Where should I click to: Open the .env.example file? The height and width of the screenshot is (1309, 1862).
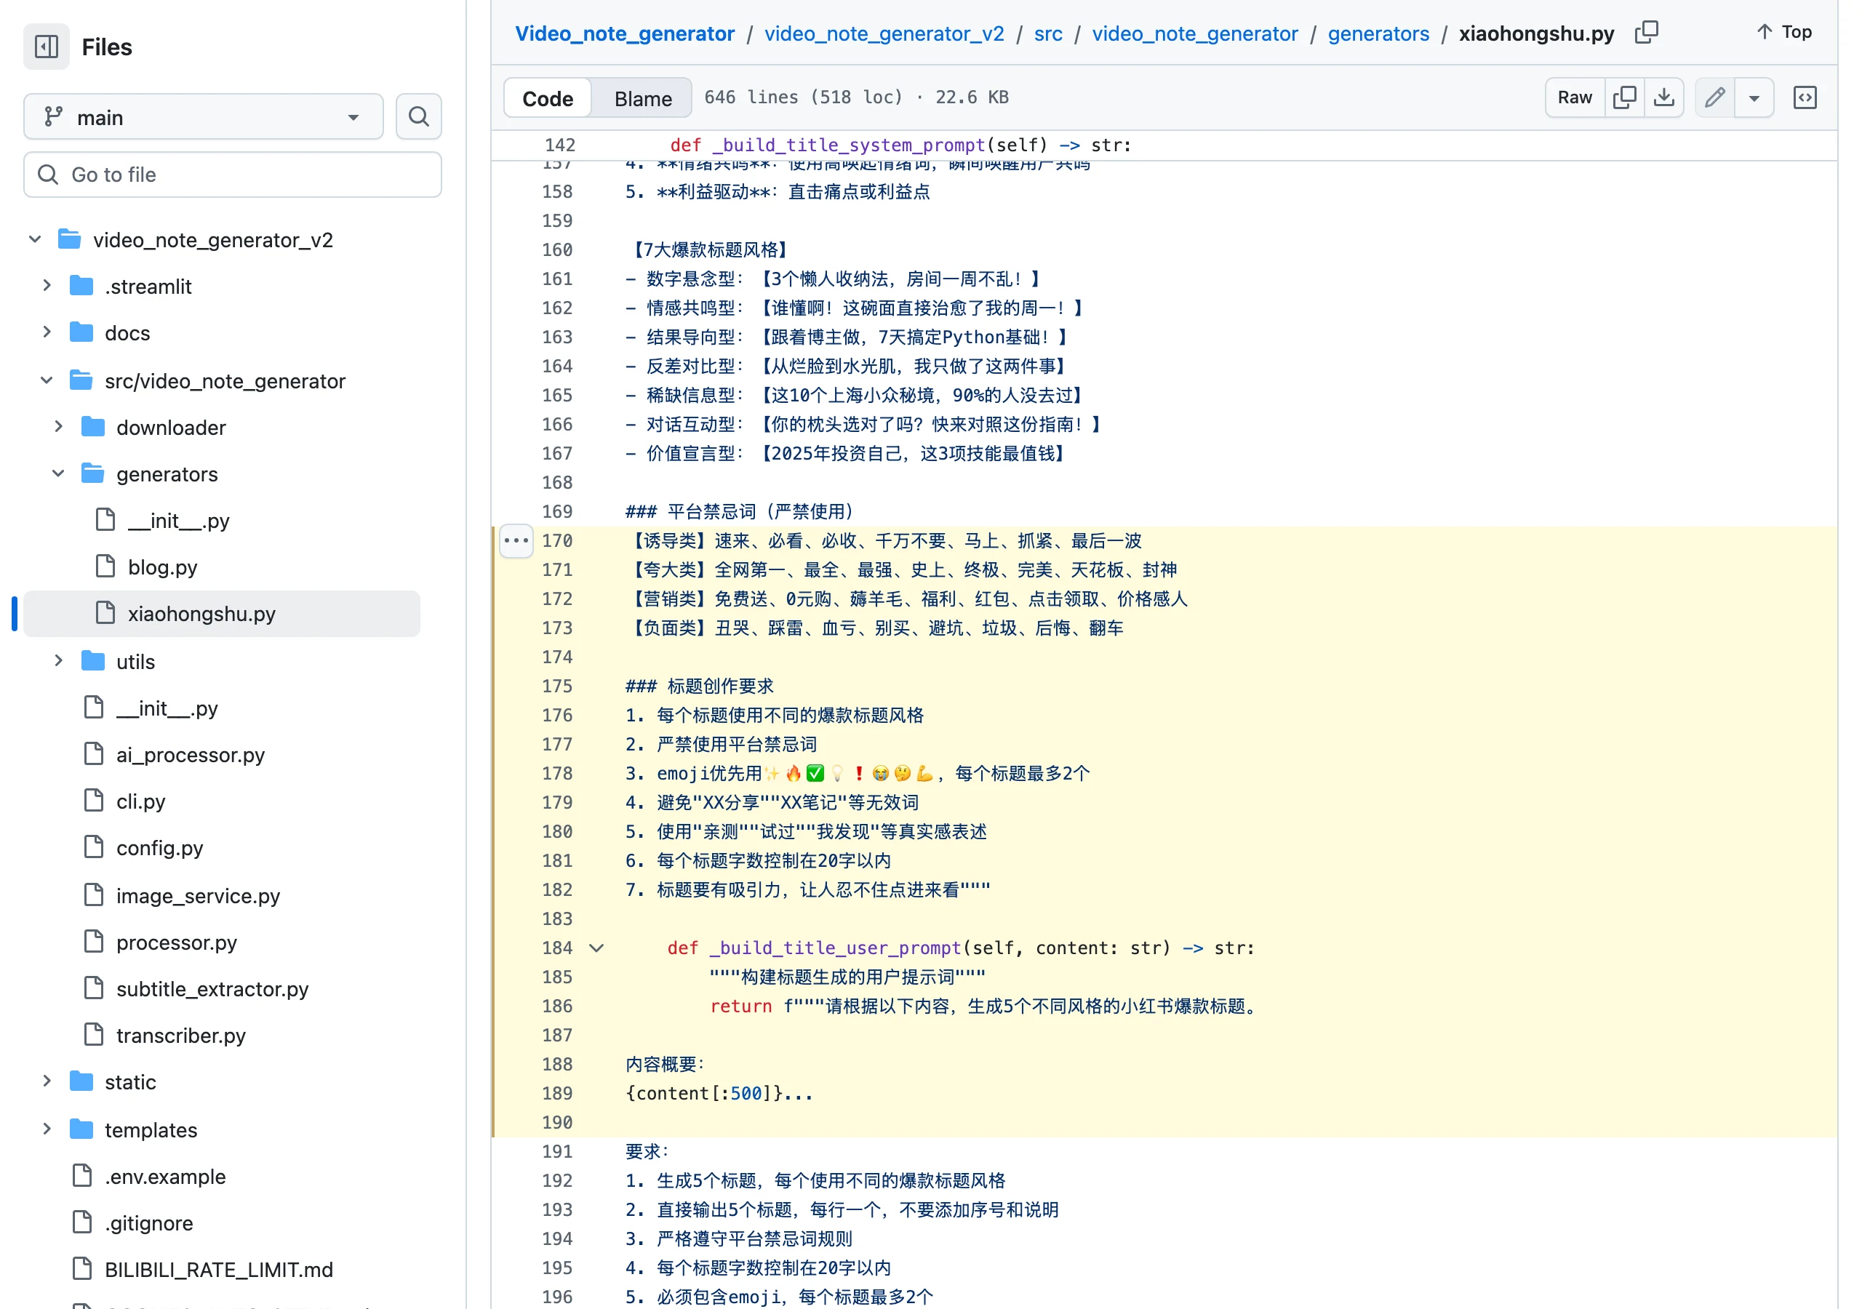164,1176
